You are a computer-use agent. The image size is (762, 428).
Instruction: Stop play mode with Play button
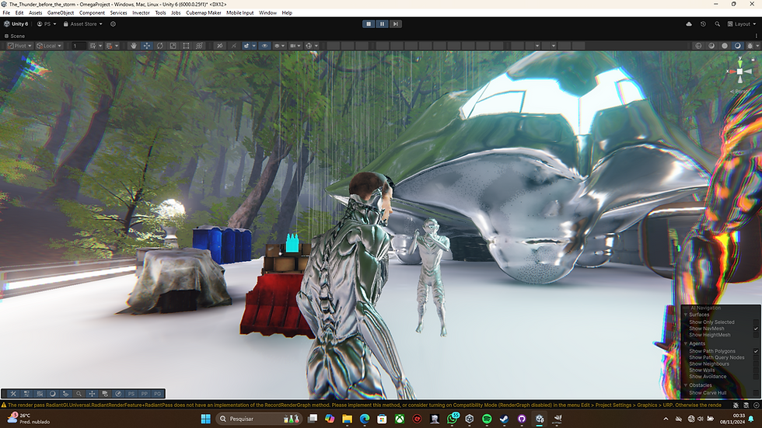click(369, 24)
